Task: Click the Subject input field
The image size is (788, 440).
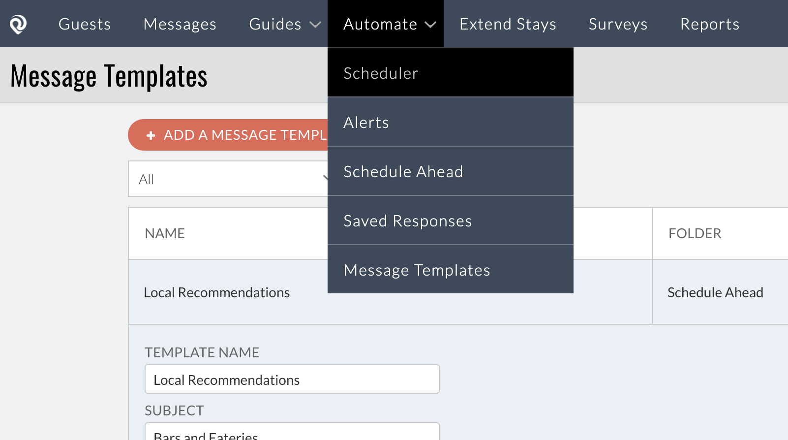Action: point(292,432)
